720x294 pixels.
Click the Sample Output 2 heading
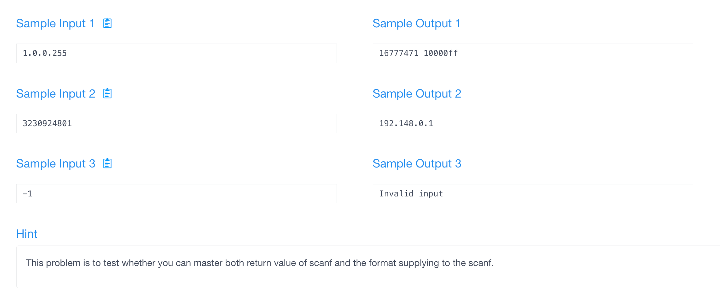pos(417,93)
